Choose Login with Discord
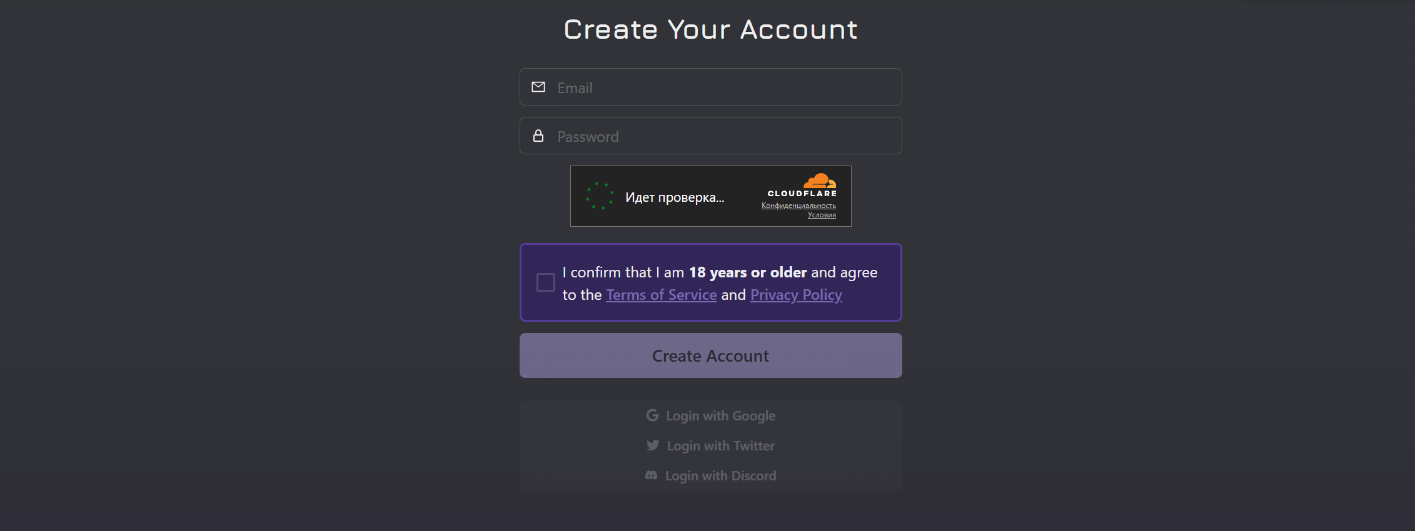Viewport: 1415px width, 531px height. (x=711, y=475)
